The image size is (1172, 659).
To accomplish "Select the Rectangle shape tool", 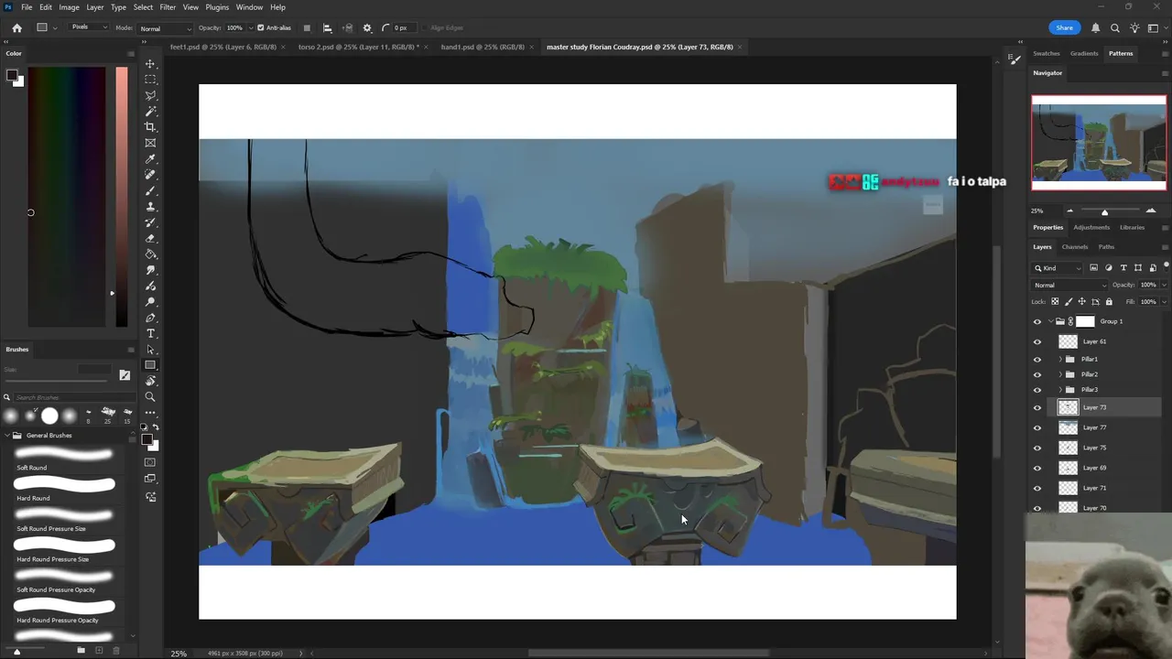I will click(150, 365).
